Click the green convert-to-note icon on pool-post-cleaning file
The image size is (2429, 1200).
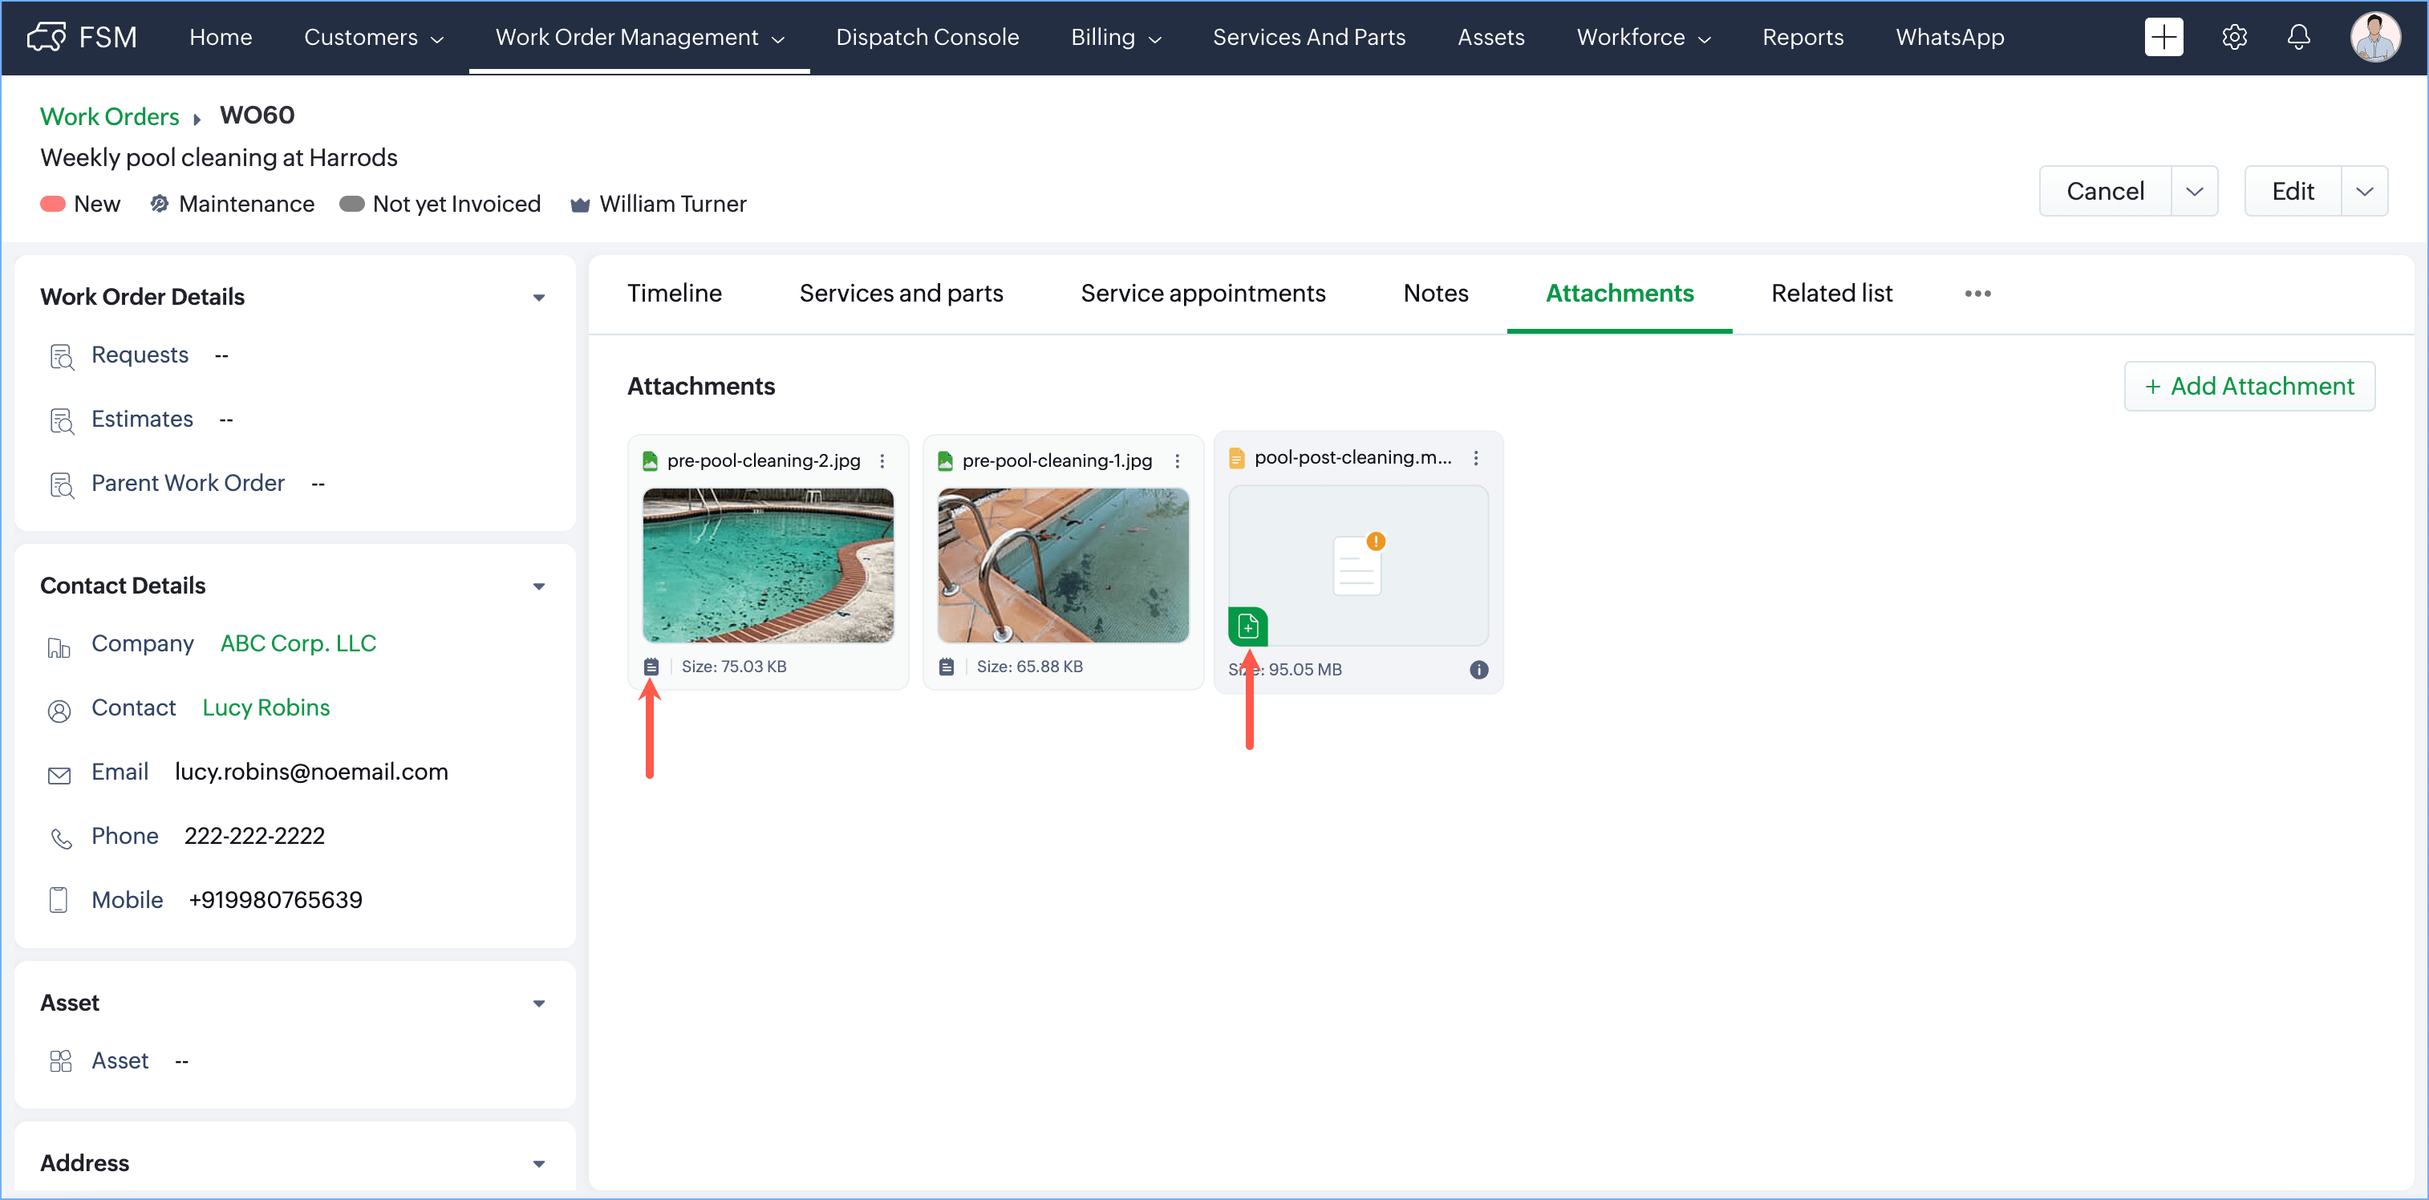click(1247, 626)
